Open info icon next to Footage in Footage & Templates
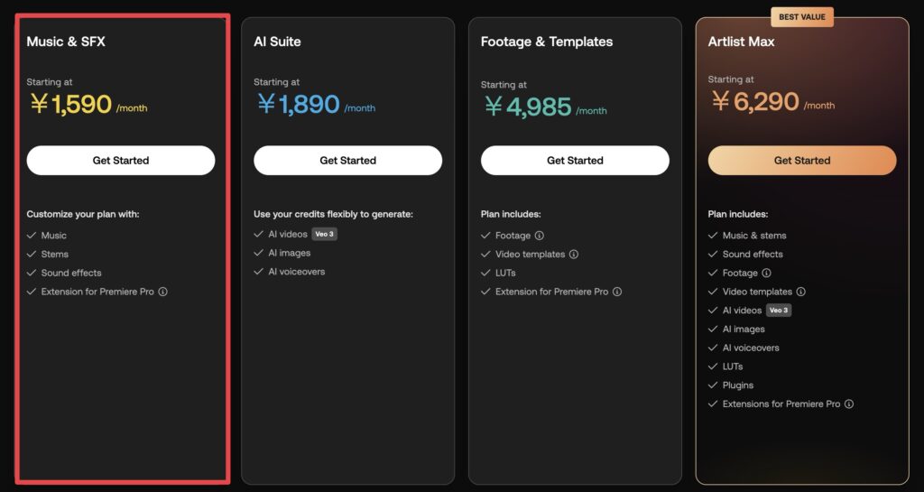Screen dimensions: 924x492 tap(540, 235)
